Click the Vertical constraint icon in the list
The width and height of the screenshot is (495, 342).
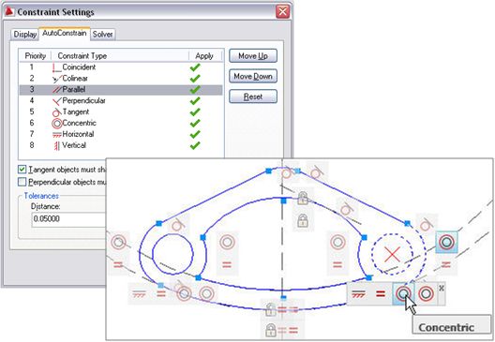click(x=57, y=146)
